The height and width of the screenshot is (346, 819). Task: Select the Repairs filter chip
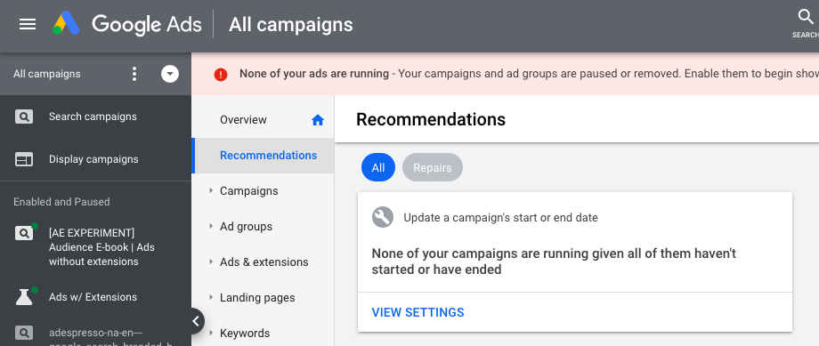433,167
